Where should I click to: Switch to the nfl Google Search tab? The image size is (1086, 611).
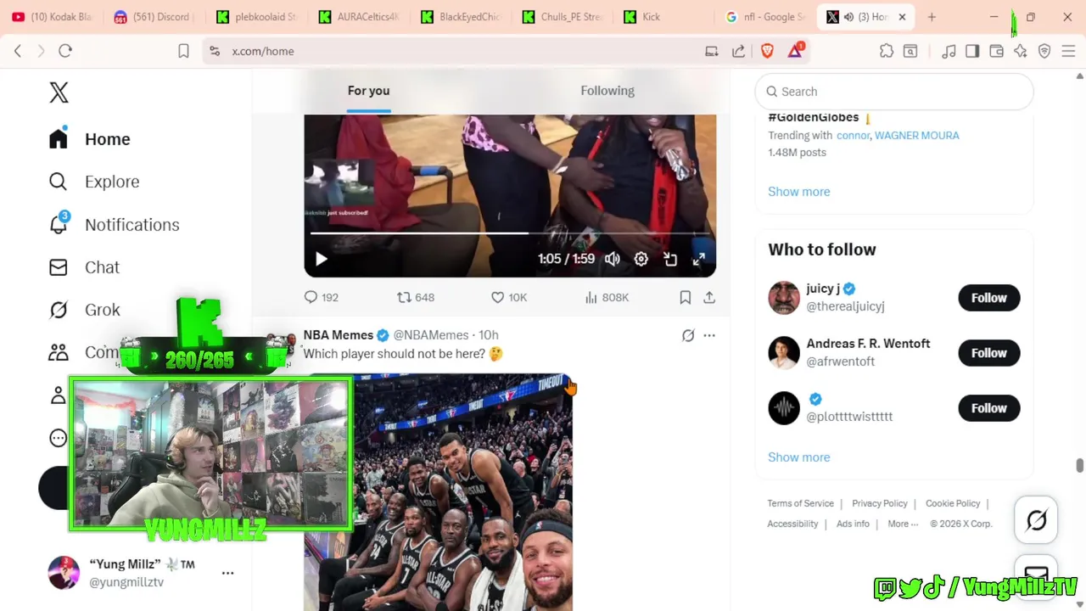pyautogui.click(x=765, y=17)
